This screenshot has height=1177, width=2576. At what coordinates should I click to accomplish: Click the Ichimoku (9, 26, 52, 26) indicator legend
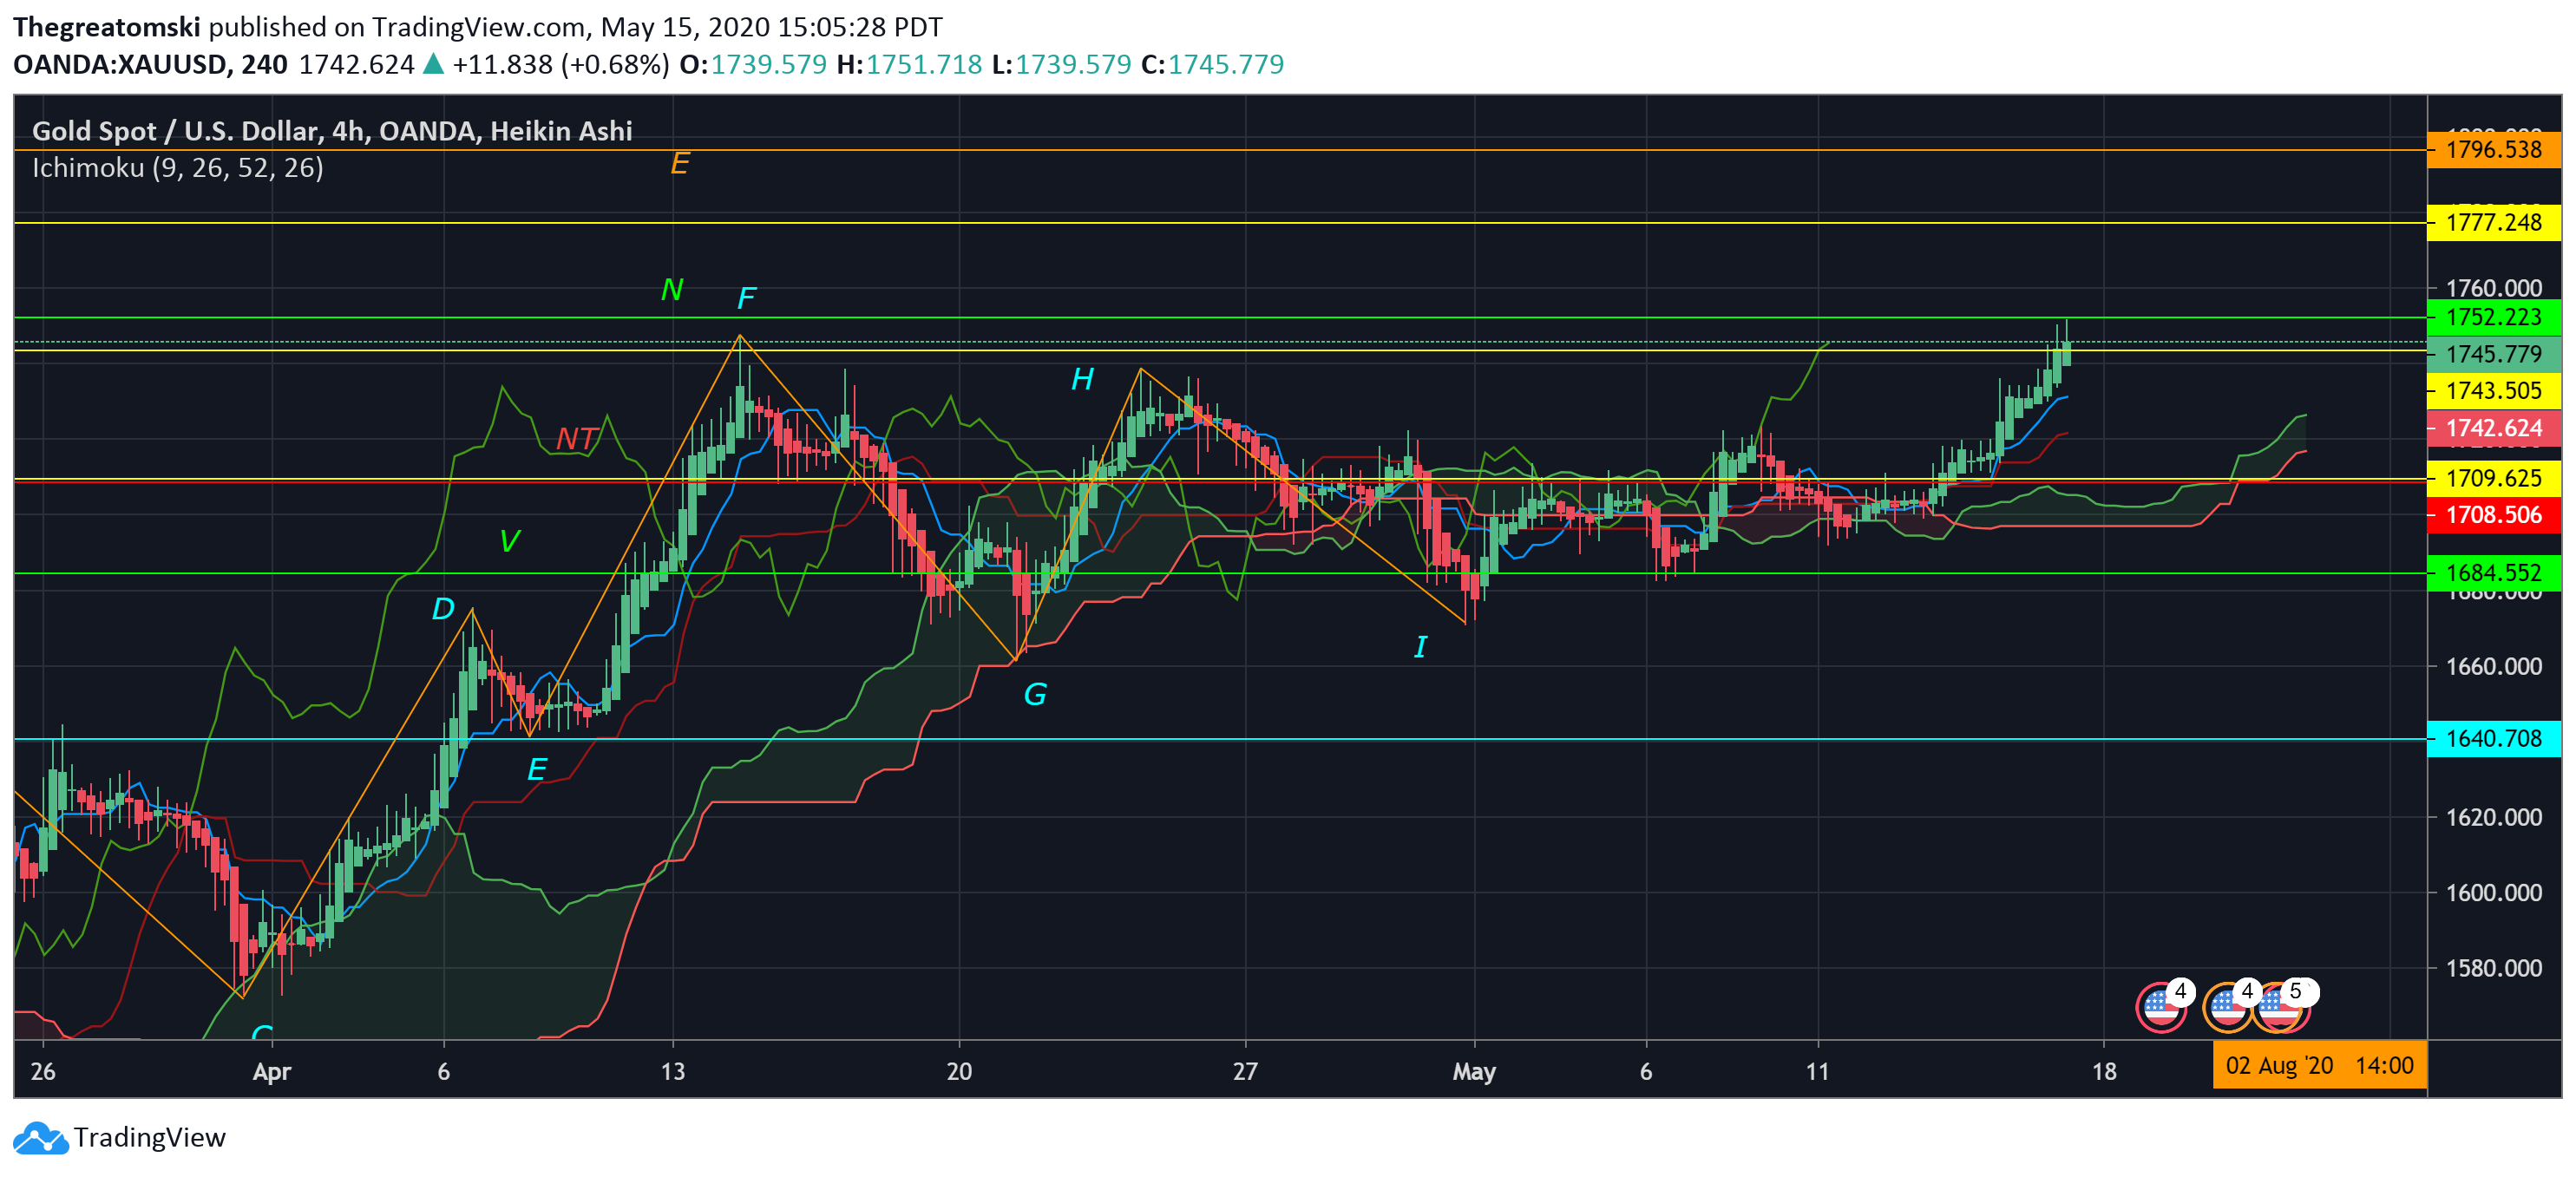tap(178, 168)
